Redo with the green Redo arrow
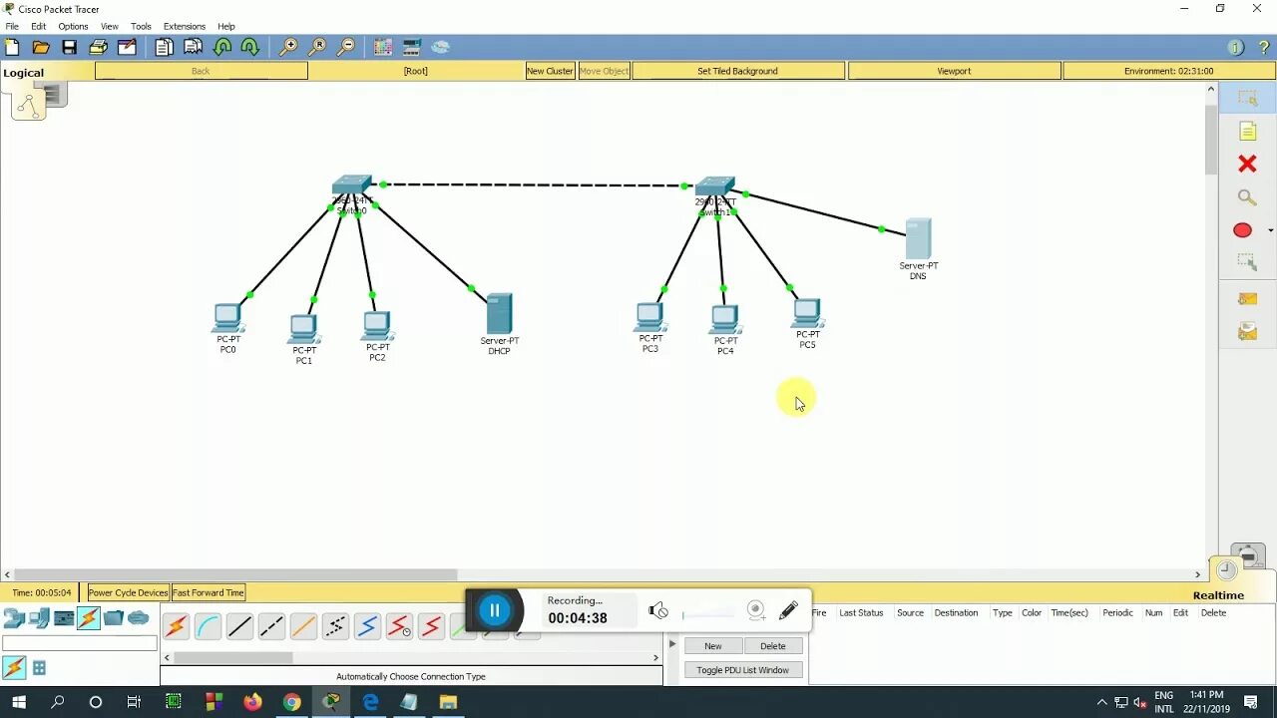 [249, 47]
